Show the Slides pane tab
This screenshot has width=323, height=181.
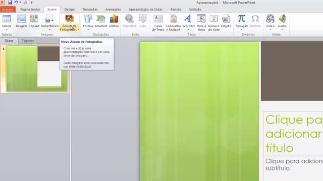9,41
